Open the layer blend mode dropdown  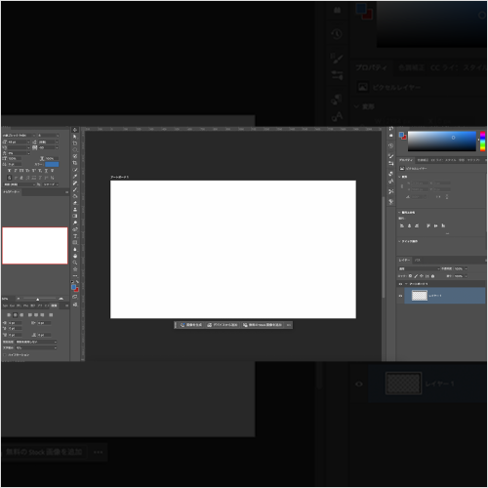pos(419,268)
